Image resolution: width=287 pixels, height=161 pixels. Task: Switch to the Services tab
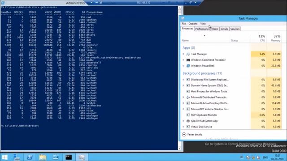(235, 29)
